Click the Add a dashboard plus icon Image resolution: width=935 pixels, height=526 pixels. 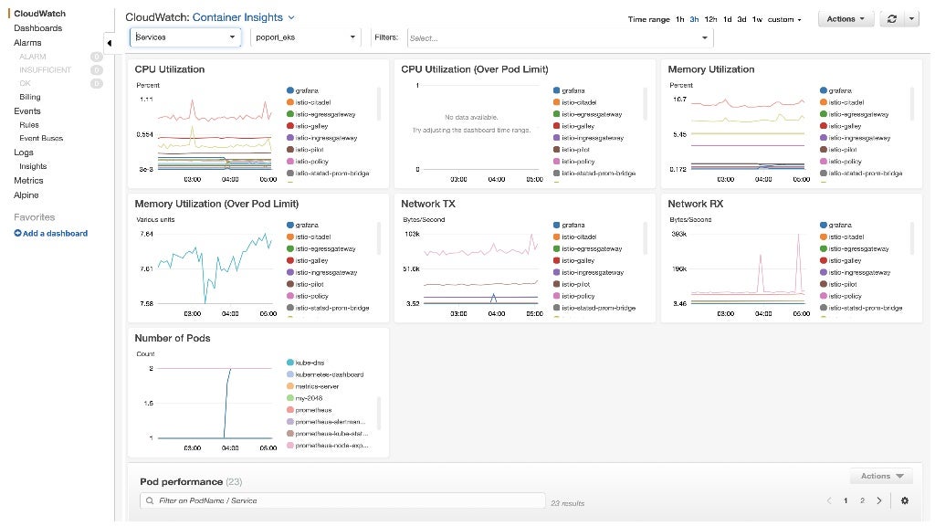click(x=17, y=233)
